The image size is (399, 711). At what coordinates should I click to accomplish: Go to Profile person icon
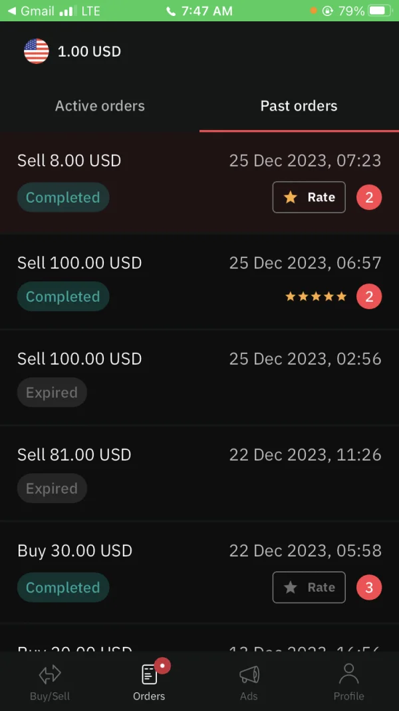pyautogui.click(x=348, y=674)
